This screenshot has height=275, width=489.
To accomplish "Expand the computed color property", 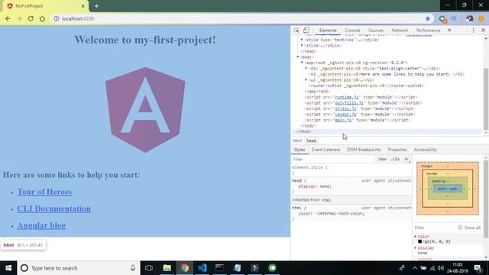I will [x=416, y=236].
